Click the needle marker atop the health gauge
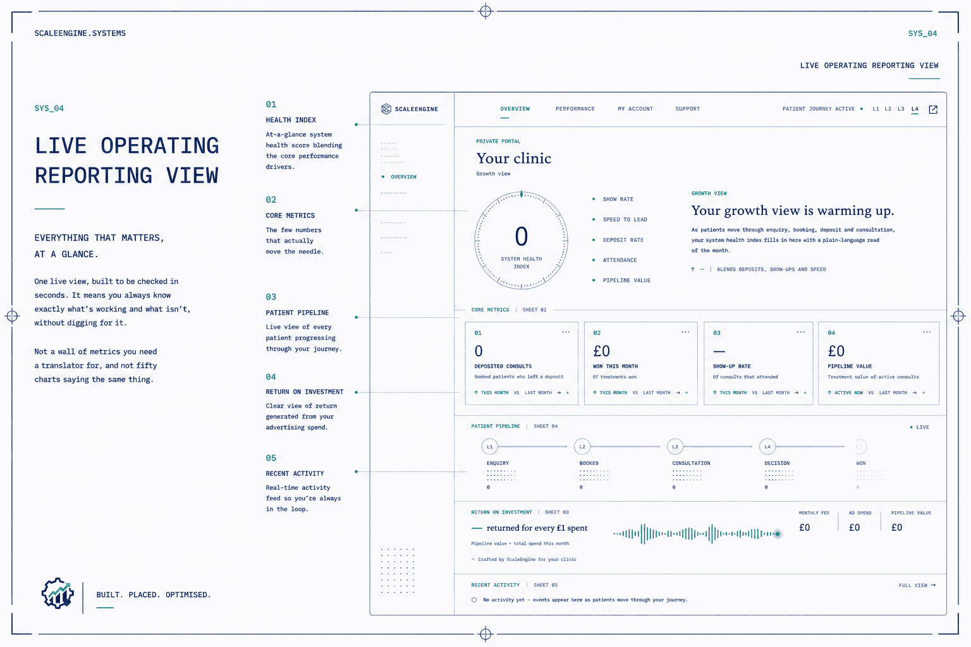Image resolution: width=971 pixels, height=647 pixels. 522,194
